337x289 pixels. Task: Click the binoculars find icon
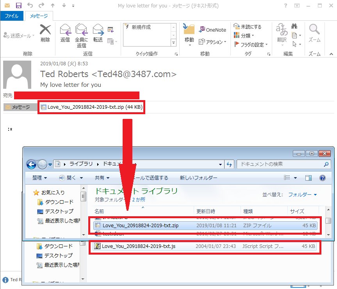click(x=294, y=26)
